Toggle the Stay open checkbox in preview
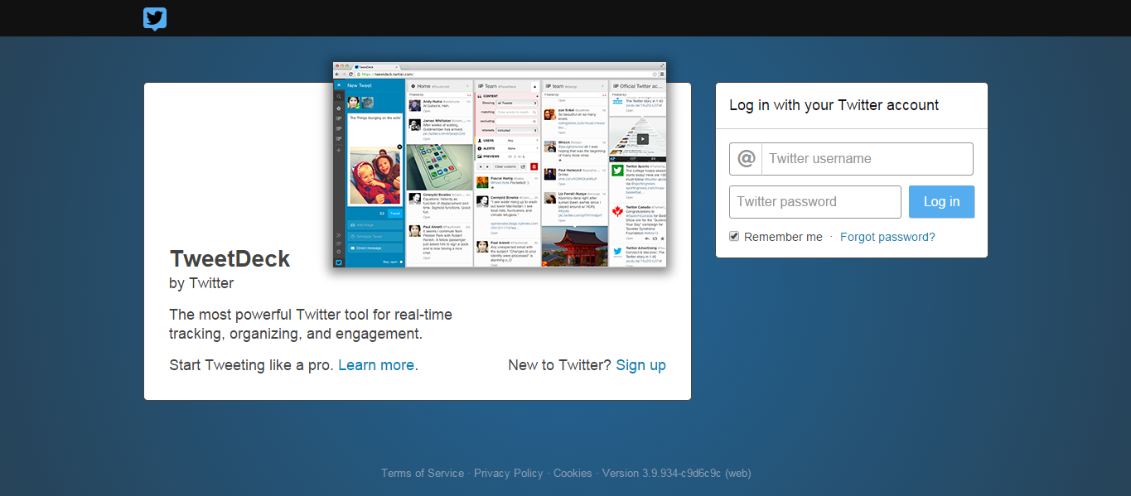The width and height of the screenshot is (1131, 496). 401,262
